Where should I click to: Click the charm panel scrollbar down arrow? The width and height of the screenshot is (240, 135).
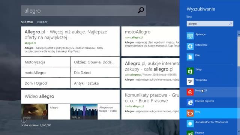tap(238, 131)
